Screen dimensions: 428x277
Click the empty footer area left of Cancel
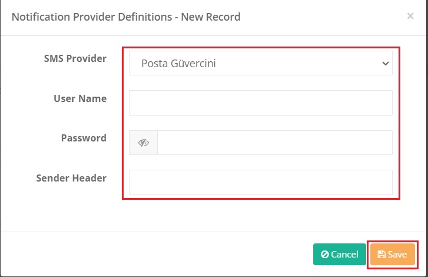(159, 255)
